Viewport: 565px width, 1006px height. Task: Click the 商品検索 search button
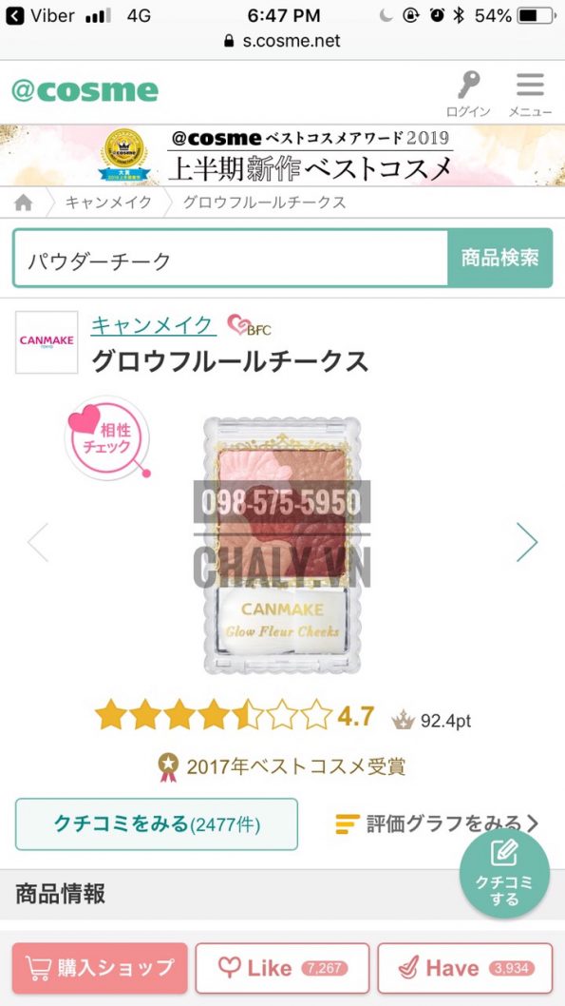499,258
